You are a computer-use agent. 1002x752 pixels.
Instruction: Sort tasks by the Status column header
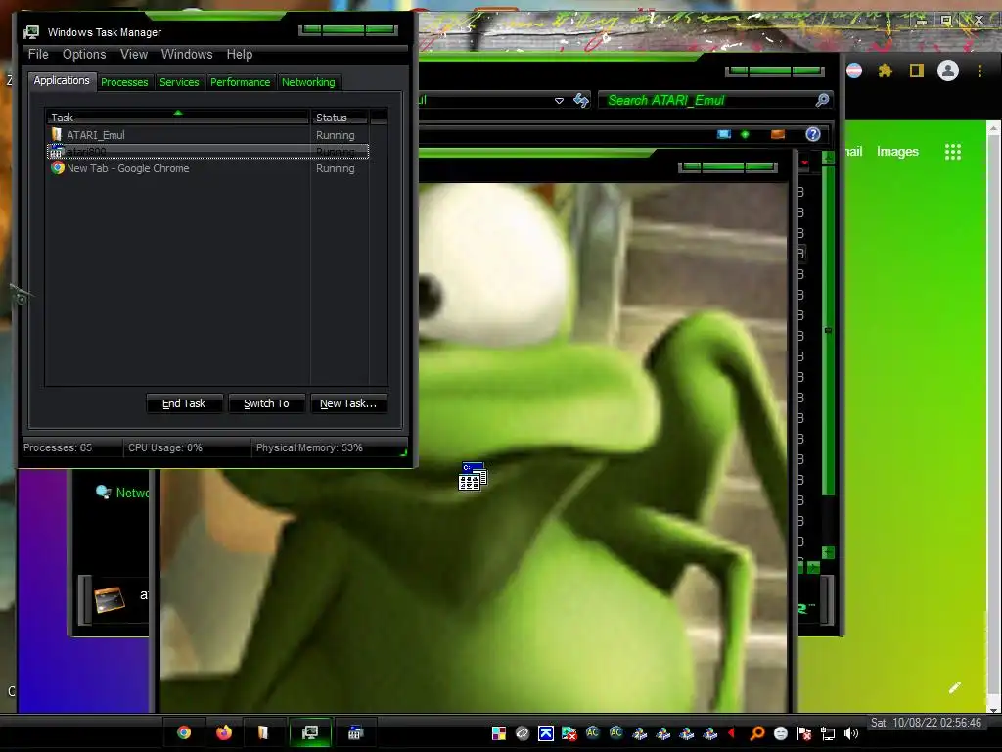point(340,117)
